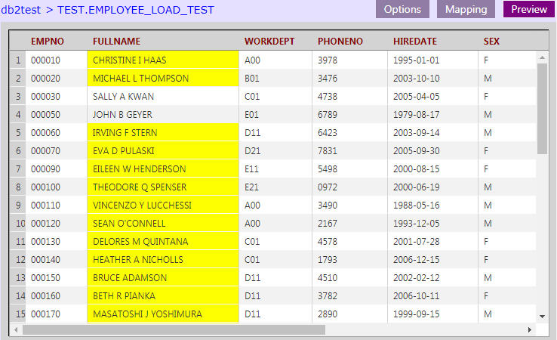Image resolution: width=557 pixels, height=340 pixels.
Task: Click employee number 000010
Action: (45, 60)
